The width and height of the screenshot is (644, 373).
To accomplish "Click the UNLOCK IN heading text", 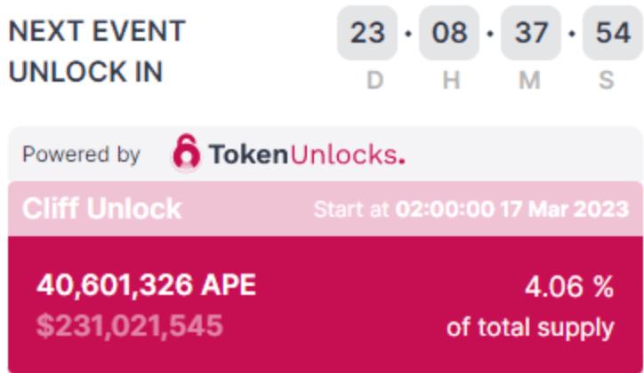I will [x=86, y=72].
